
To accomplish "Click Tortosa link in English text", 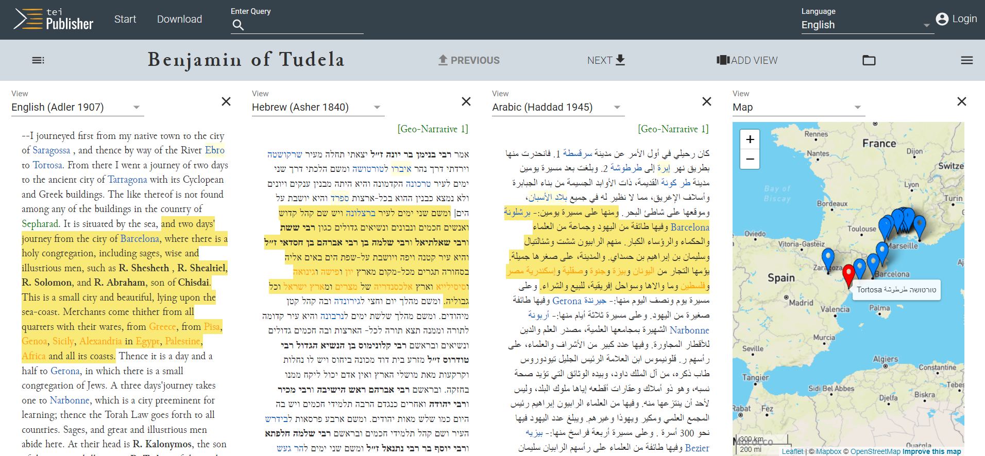I will (47, 165).
